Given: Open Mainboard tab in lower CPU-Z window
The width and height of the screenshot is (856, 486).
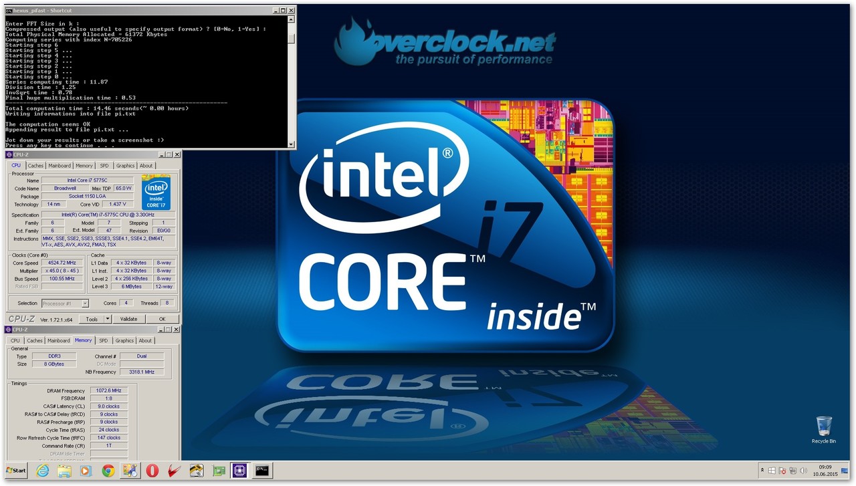Looking at the screenshot, I should coord(59,341).
